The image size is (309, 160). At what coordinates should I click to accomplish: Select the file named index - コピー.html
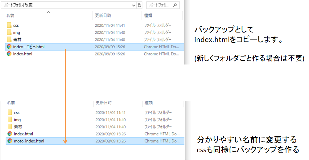coord(29,47)
